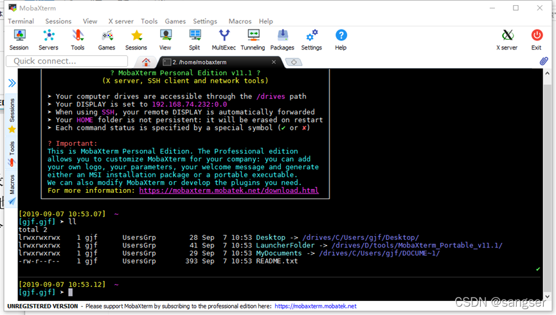556x315 pixels.
Task: Open the Packages toolbar icon
Action: tap(282, 40)
